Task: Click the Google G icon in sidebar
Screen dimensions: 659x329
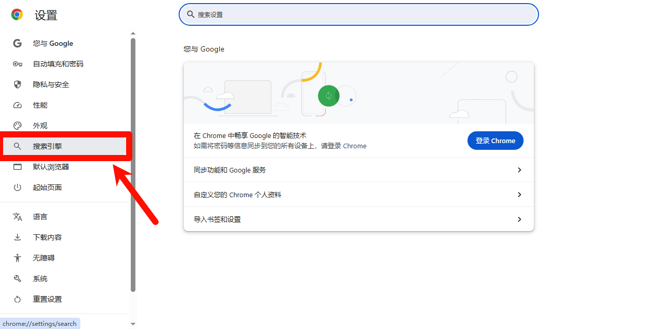Action: [18, 43]
